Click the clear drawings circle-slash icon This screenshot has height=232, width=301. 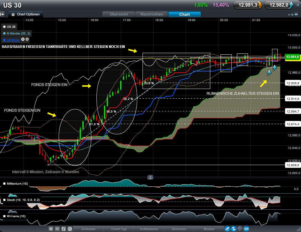click(70, 229)
